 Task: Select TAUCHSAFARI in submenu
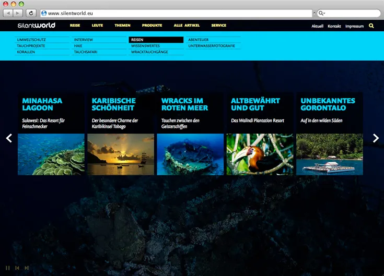(x=99, y=52)
